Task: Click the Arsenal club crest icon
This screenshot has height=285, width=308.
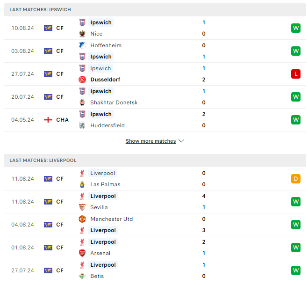Action: click(83, 253)
